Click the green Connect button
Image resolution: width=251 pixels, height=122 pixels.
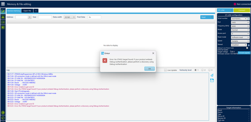coord(242,10)
